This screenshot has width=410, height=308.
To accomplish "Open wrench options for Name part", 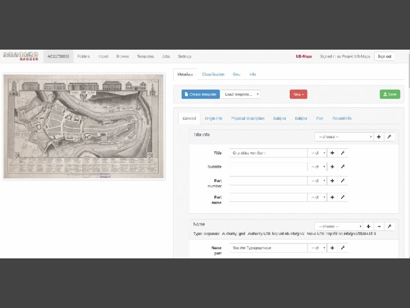I will click(343, 248).
